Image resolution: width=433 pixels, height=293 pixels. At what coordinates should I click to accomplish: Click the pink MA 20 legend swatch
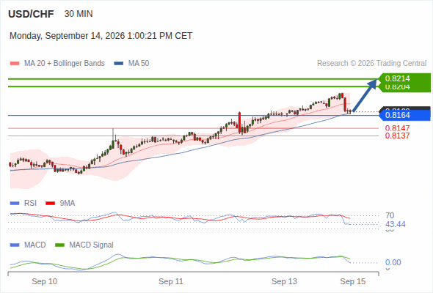[15, 64]
